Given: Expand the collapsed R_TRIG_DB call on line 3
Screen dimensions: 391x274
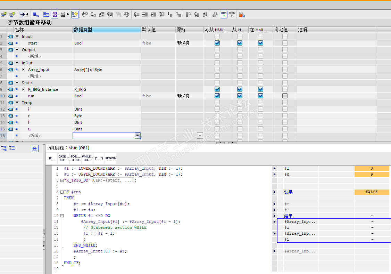Looking at the screenshot, I should 62,180.
